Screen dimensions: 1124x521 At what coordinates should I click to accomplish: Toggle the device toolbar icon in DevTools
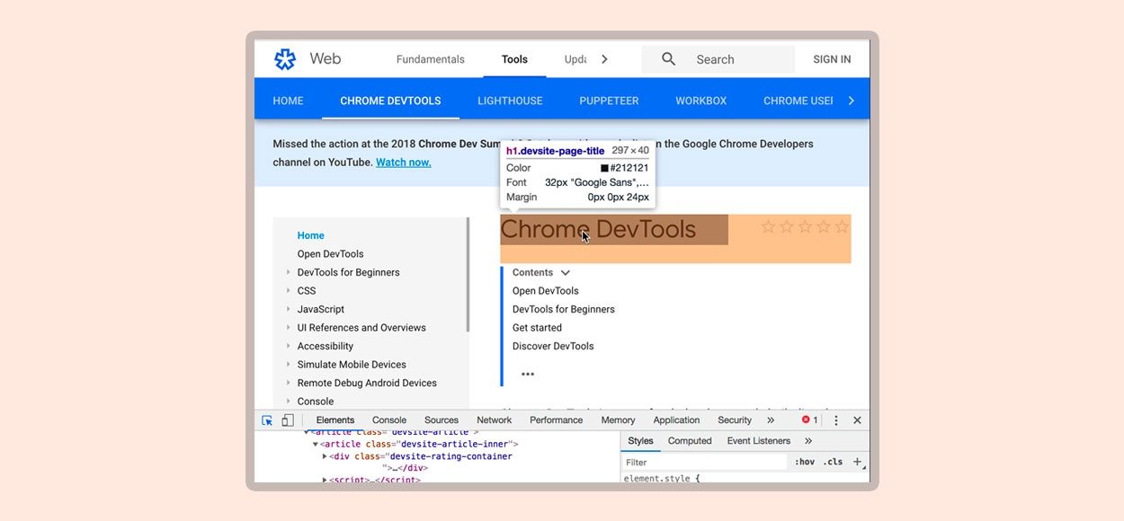(x=288, y=420)
